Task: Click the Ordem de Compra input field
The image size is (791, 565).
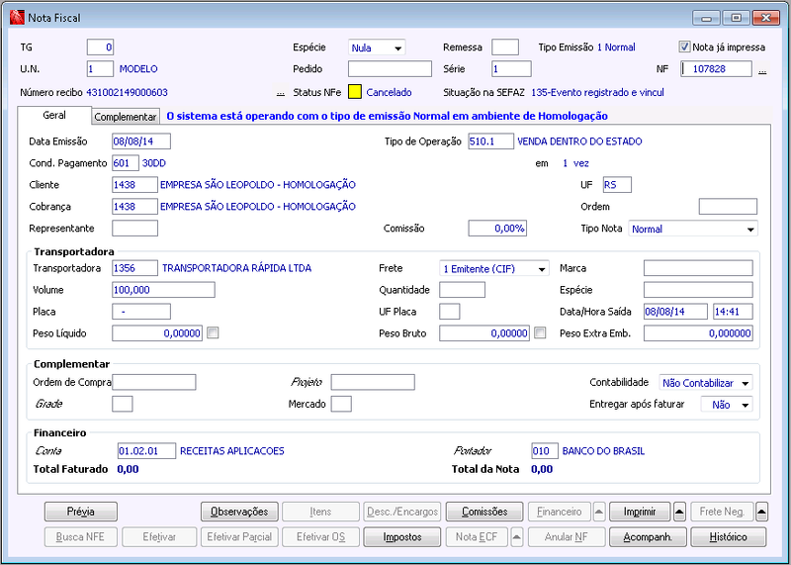Action: tap(154, 382)
